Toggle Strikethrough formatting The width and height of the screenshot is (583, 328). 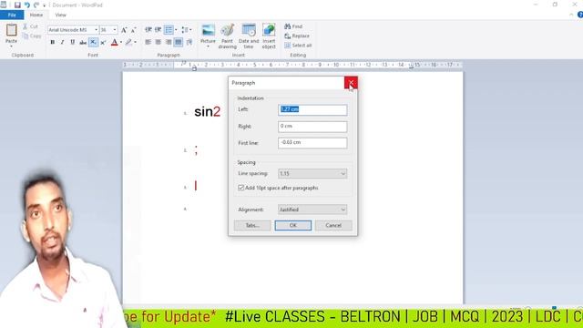[83, 43]
